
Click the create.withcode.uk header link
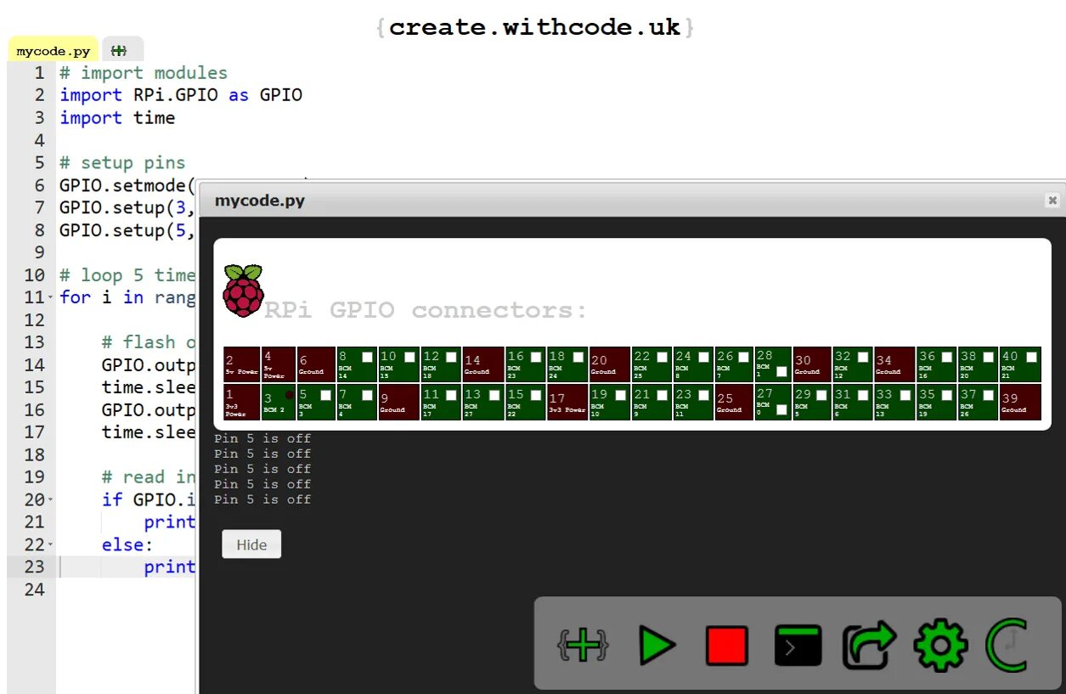[533, 25]
